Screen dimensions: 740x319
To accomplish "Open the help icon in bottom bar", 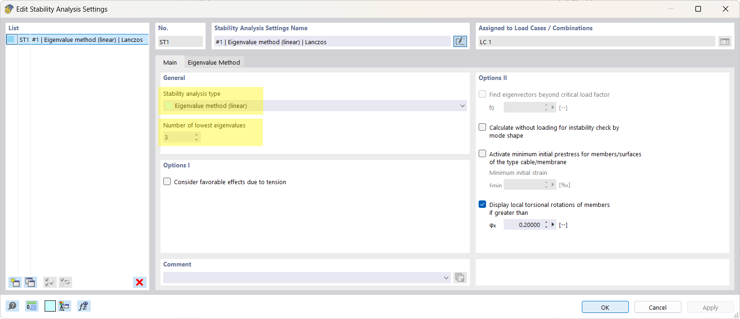I will (13, 306).
